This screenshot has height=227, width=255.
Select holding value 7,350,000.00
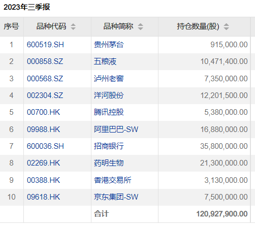[226, 79]
